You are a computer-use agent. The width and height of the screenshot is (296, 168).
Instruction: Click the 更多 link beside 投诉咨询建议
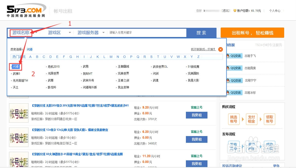[x=276, y=166]
